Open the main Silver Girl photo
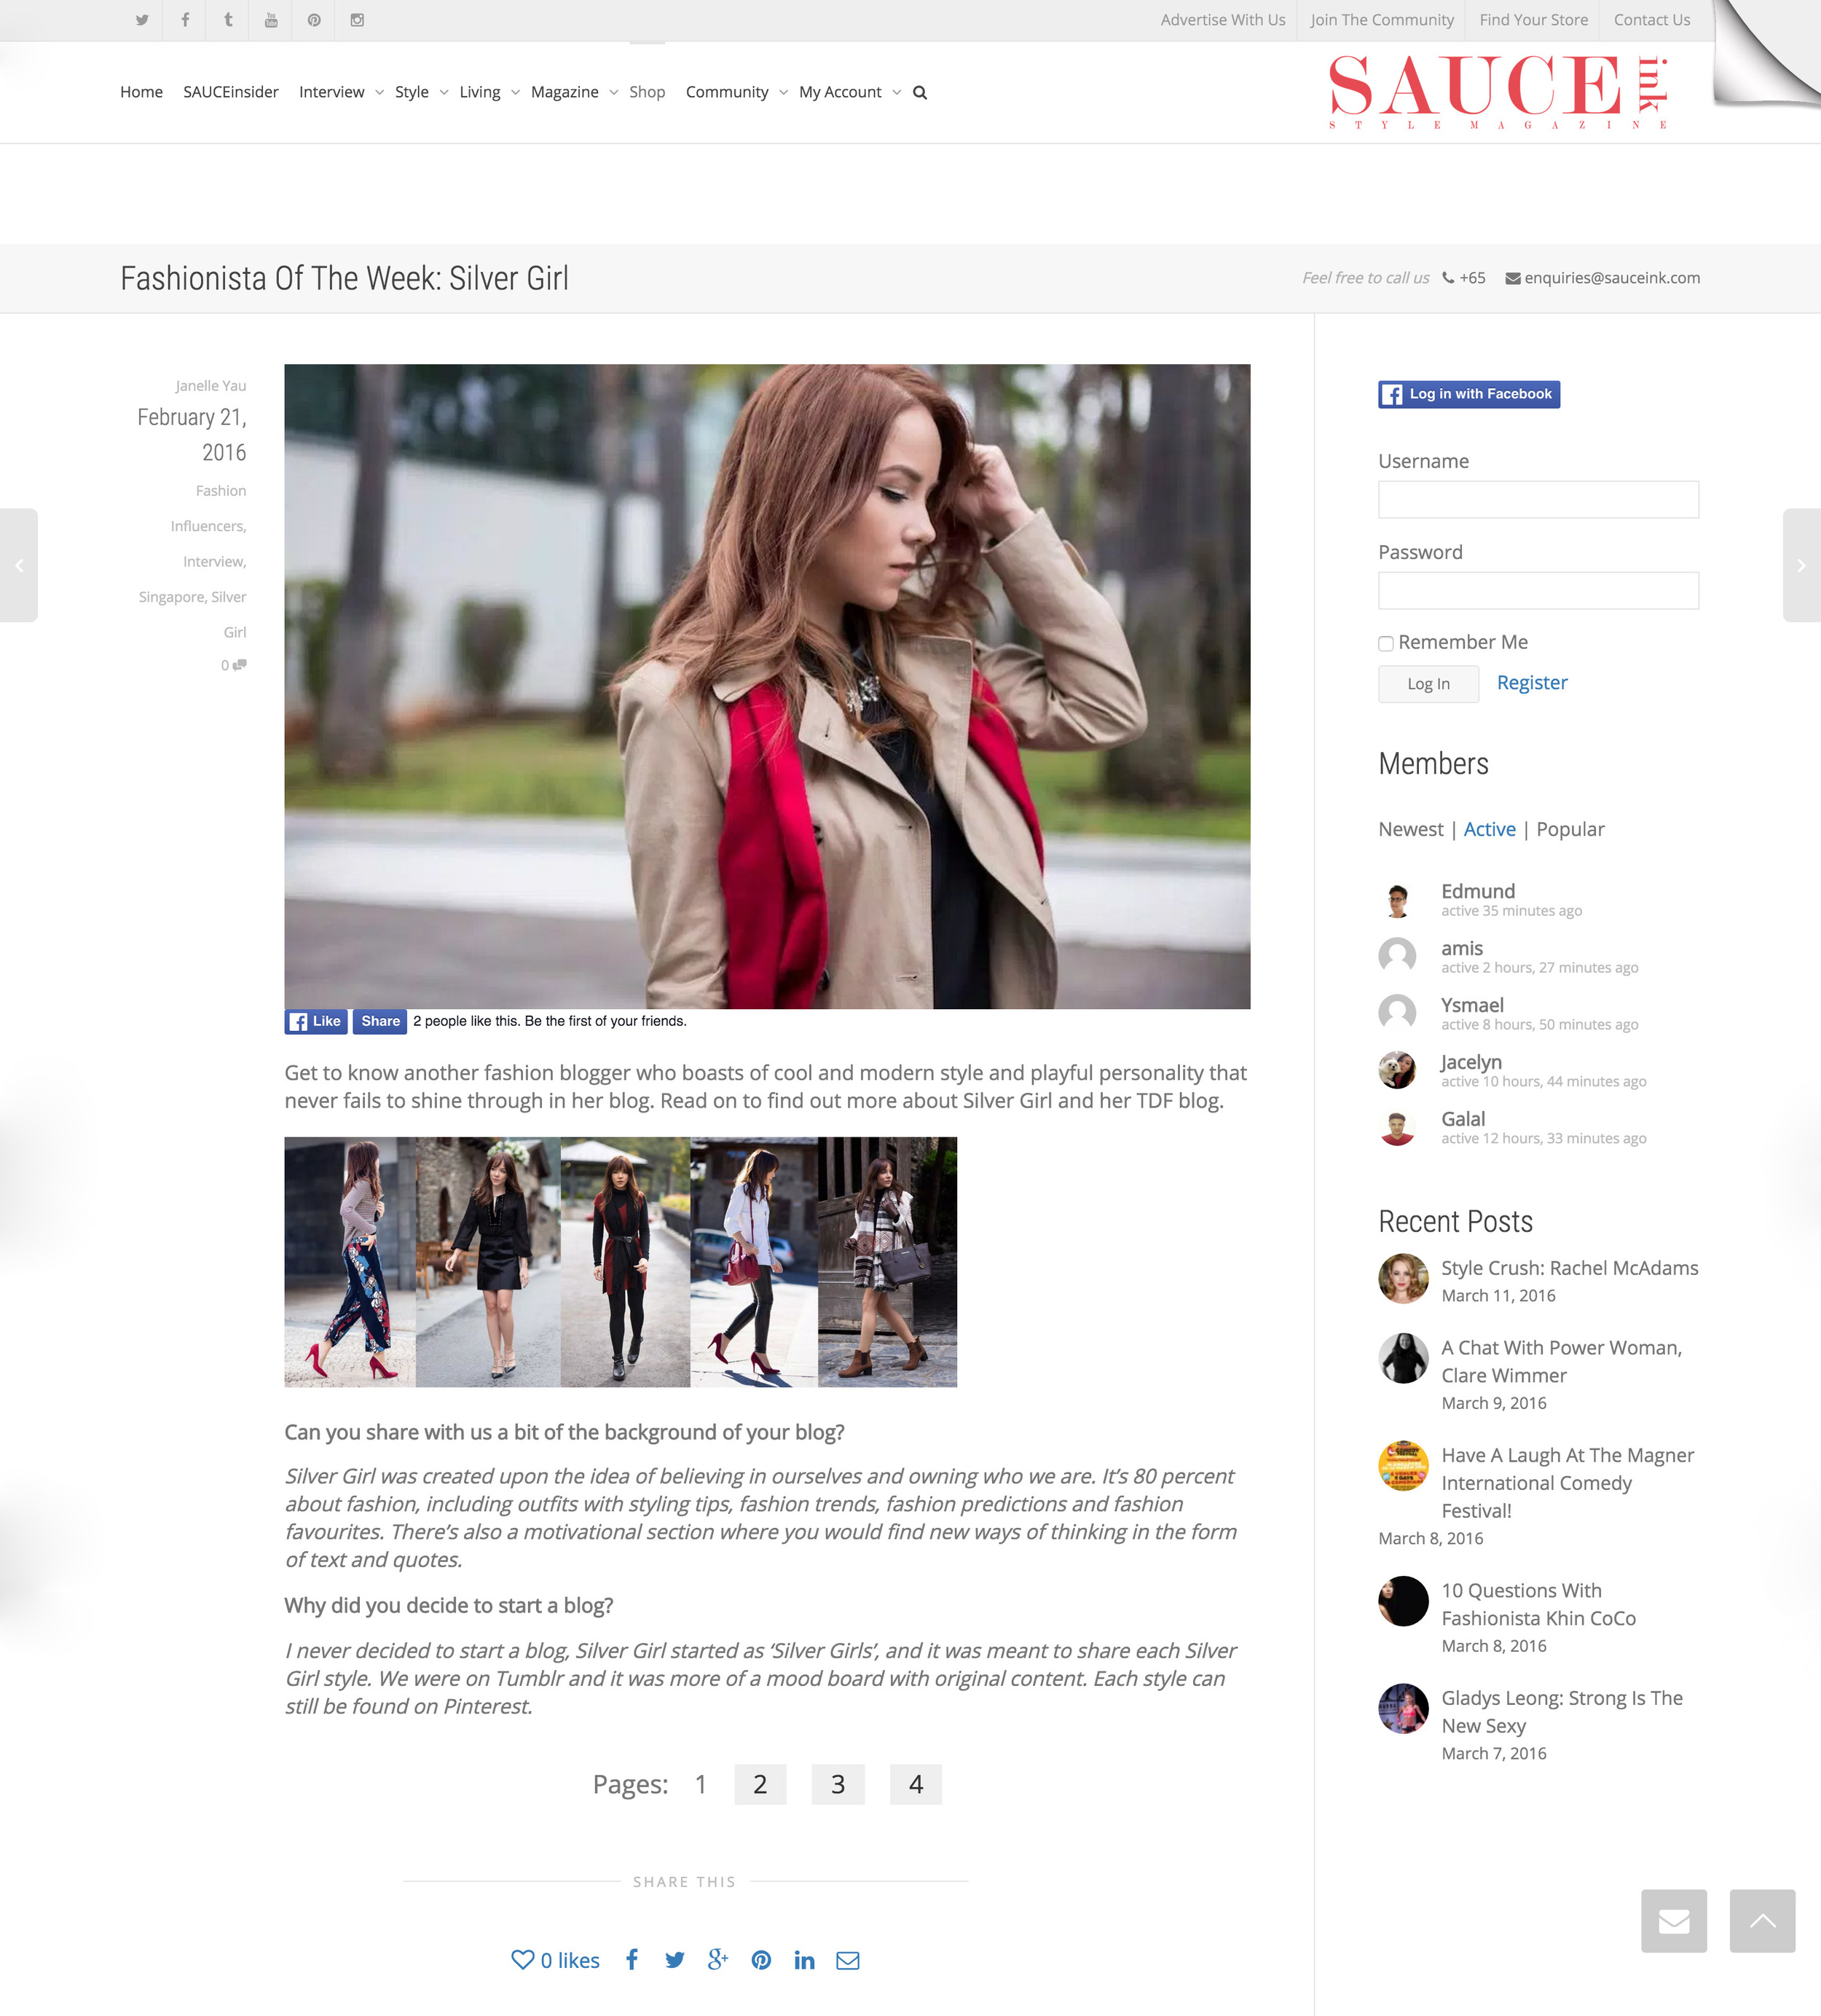Image resolution: width=1821 pixels, height=2016 pixels. coord(767,686)
